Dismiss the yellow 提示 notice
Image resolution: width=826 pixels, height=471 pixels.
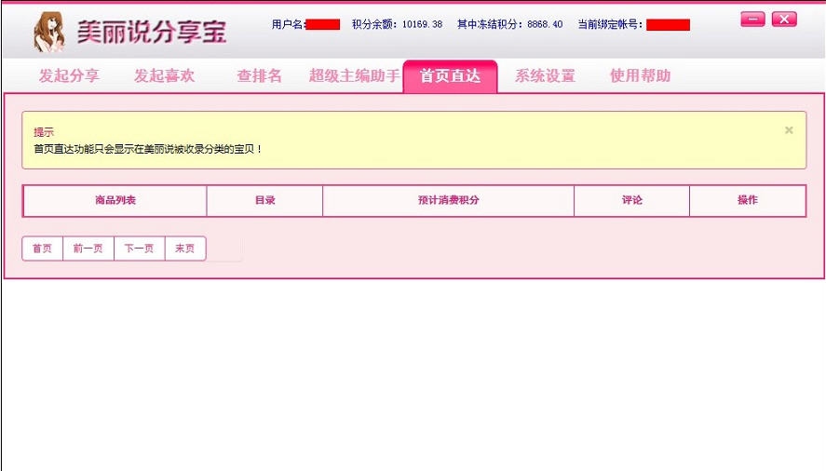(789, 130)
